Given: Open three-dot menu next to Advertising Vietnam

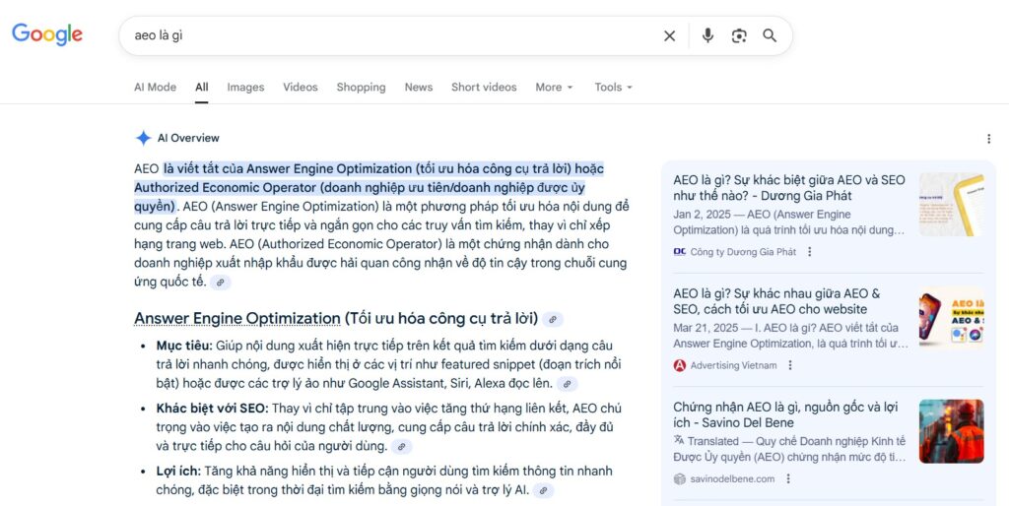Looking at the screenshot, I should [790, 365].
